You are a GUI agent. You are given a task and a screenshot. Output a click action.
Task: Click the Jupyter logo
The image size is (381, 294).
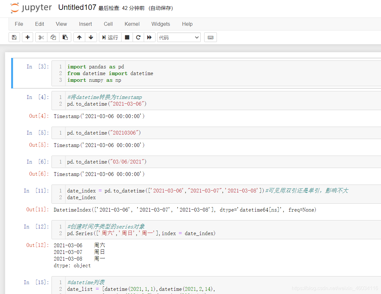click(x=31, y=8)
